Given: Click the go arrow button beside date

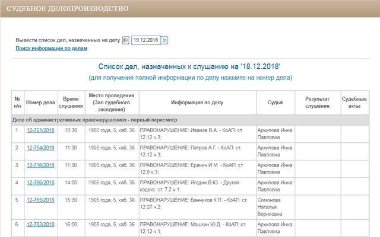Looking at the screenshot, I should click(x=164, y=40).
